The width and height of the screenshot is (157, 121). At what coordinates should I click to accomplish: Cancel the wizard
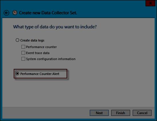pos(142,113)
